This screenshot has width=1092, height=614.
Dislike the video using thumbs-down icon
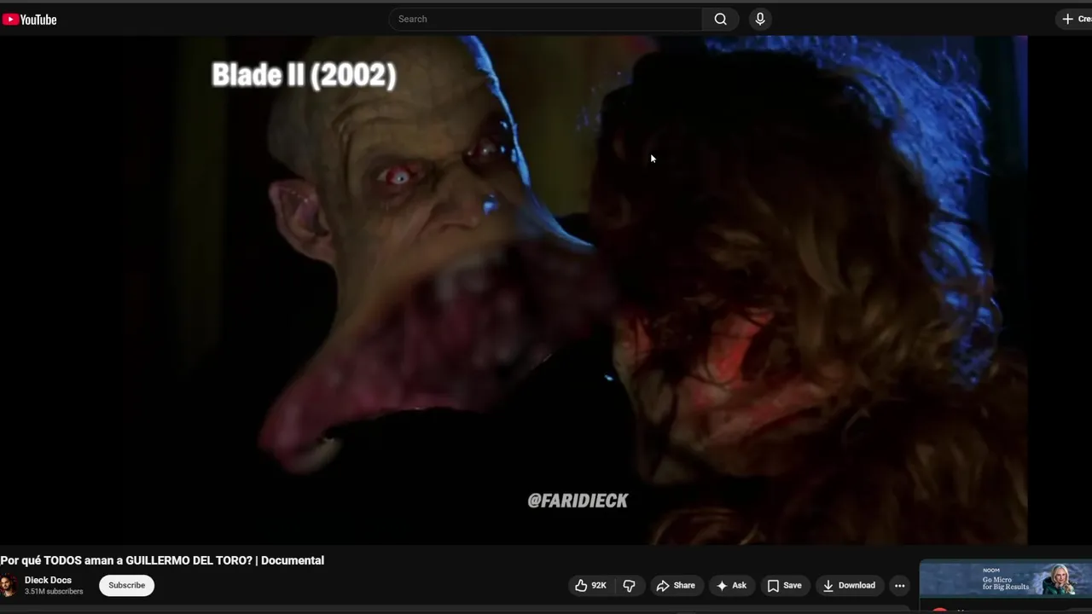629,585
